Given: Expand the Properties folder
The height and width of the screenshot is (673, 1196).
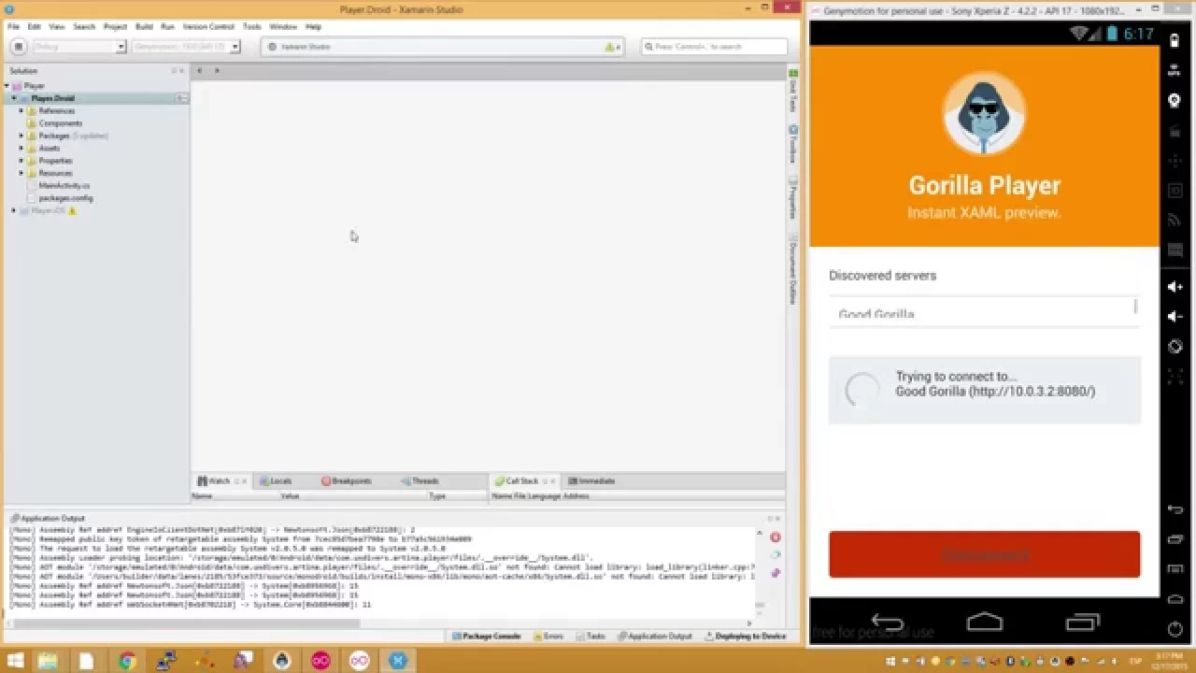Looking at the screenshot, I should tap(21, 161).
